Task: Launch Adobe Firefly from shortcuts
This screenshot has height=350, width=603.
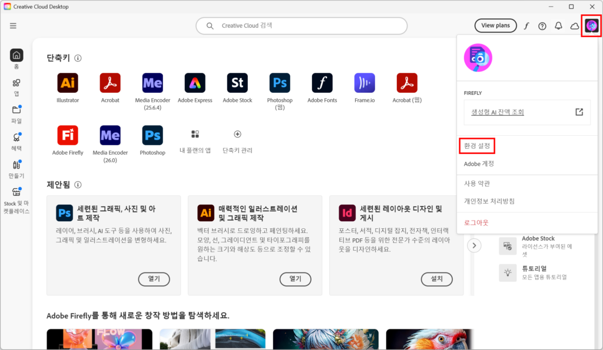Action: tap(68, 135)
